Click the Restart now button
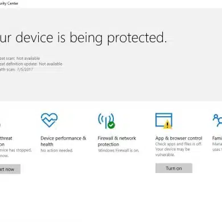 (x=10, y=169)
